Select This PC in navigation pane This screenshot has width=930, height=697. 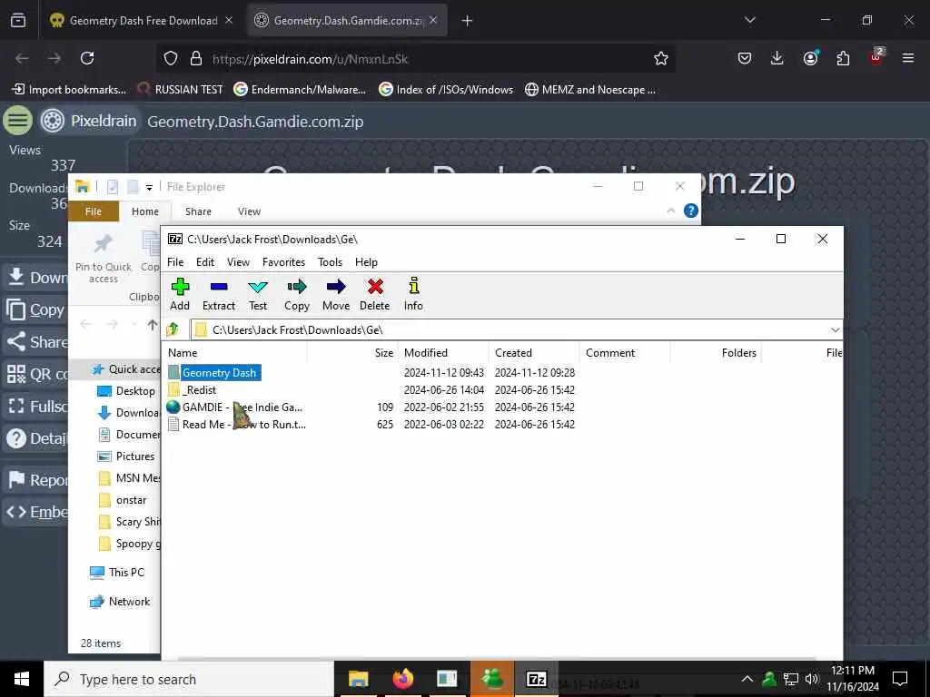pyautogui.click(x=117, y=573)
